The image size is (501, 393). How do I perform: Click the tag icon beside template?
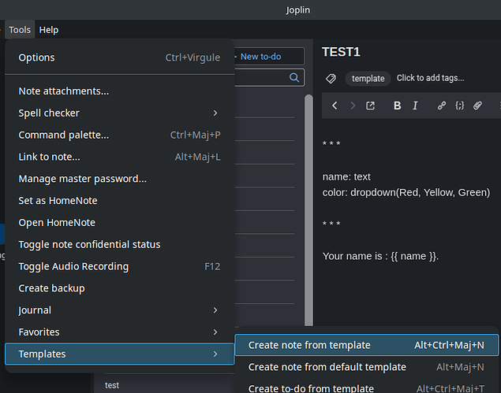coord(331,79)
